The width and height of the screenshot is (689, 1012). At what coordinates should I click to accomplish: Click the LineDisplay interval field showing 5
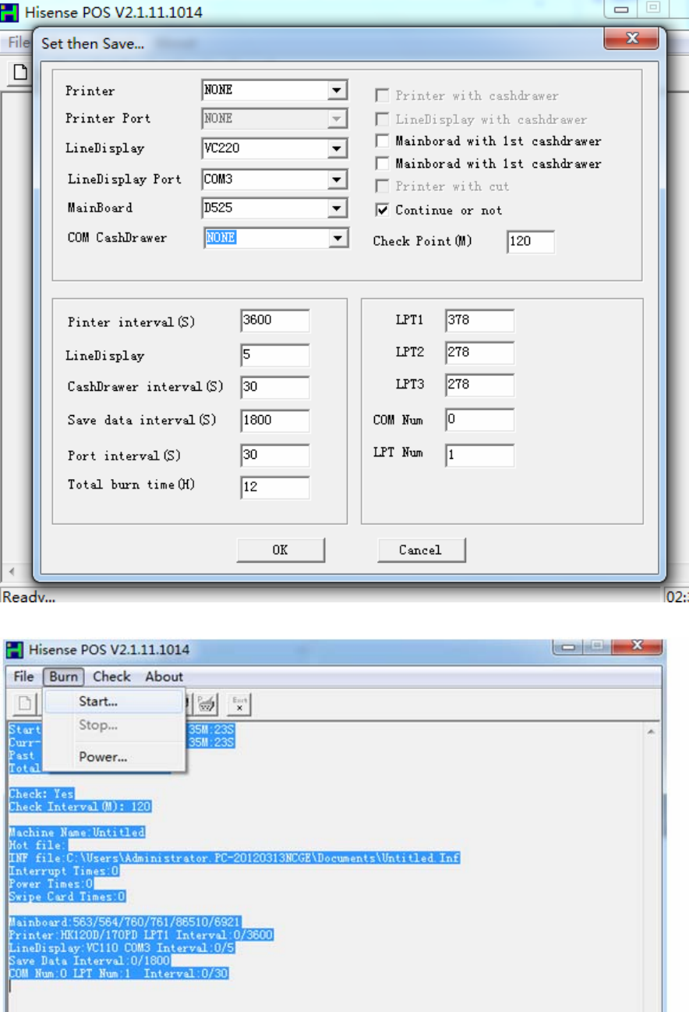[x=275, y=355]
